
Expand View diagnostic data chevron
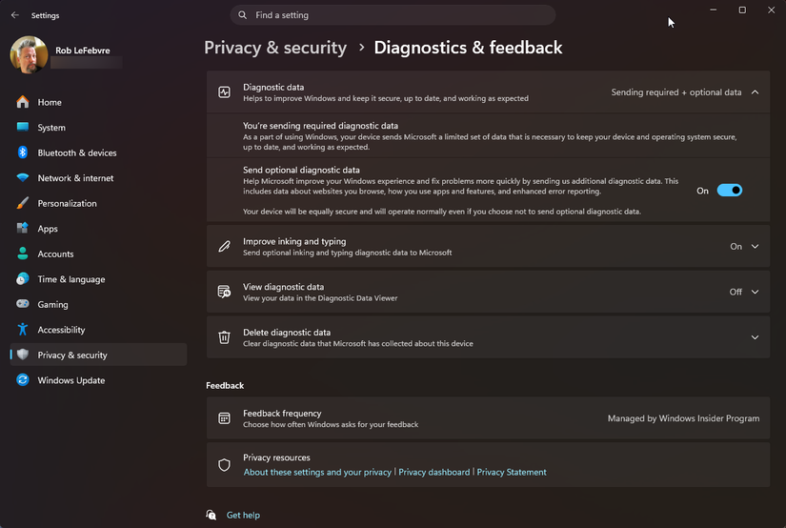pyautogui.click(x=755, y=292)
